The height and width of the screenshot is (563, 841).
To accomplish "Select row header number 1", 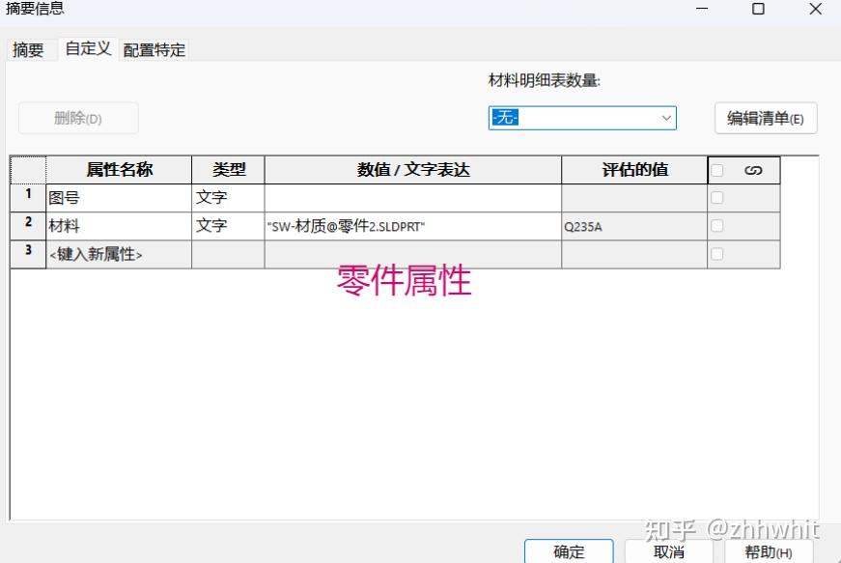I will pyautogui.click(x=28, y=198).
